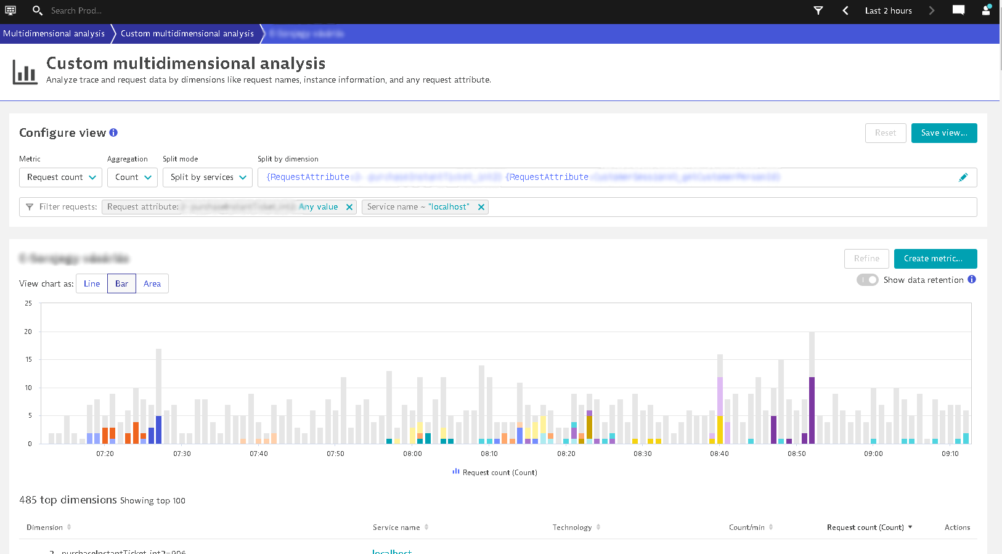Open the dashboards menu icon in top-left
This screenshot has height=554, width=1002.
10,10
